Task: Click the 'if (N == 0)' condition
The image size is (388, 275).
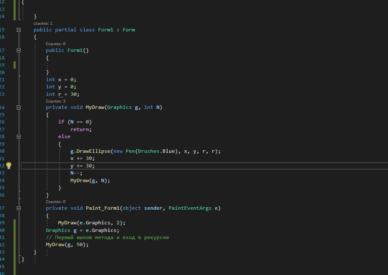Action: pyautogui.click(x=75, y=122)
